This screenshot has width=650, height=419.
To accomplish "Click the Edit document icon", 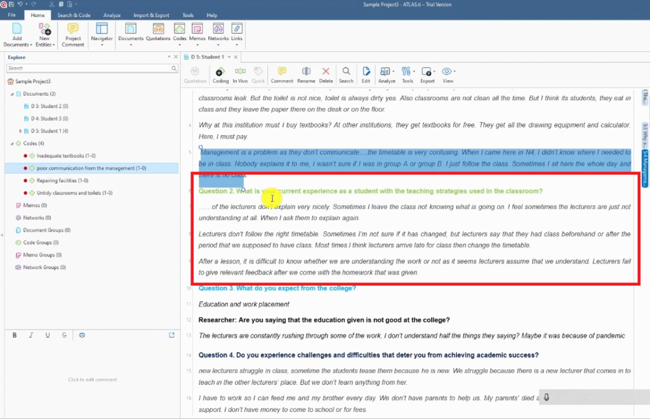I will 366,74.
